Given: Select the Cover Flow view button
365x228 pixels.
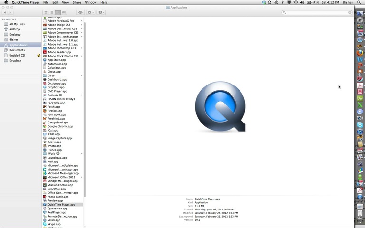Looking at the screenshot, I should pos(64,12).
